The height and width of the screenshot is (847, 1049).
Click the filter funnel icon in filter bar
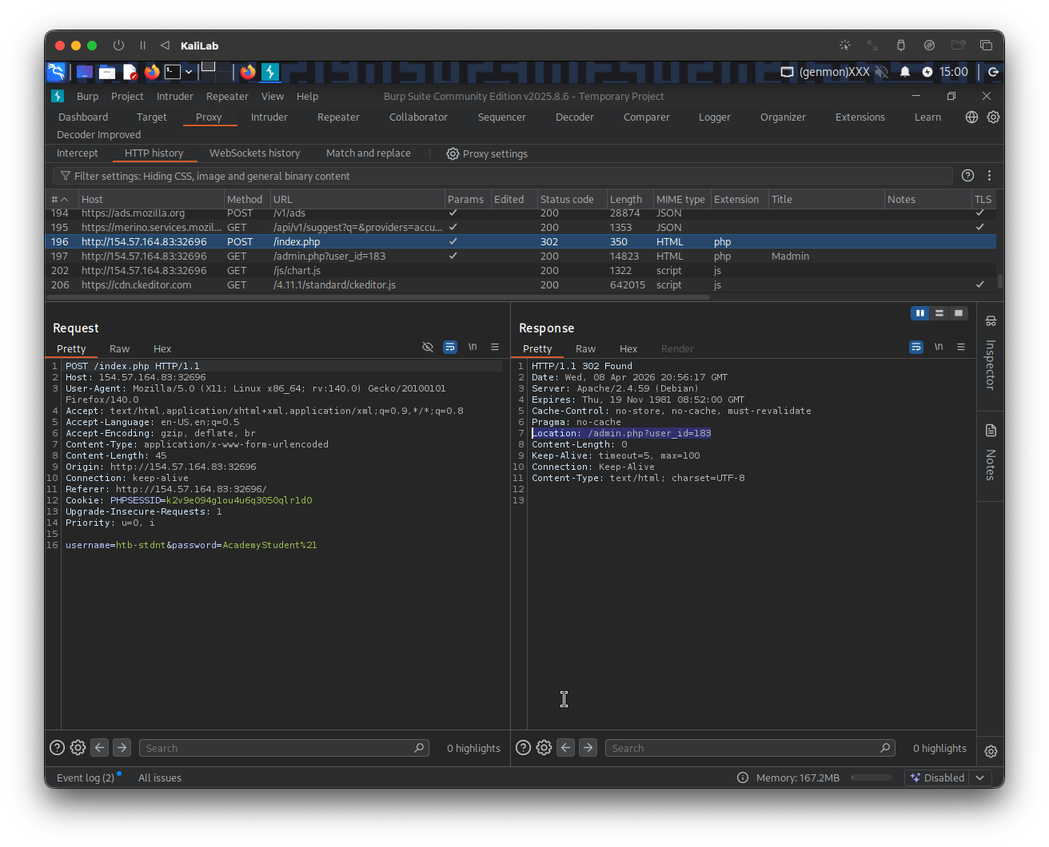pyautogui.click(x=65, y=176)
